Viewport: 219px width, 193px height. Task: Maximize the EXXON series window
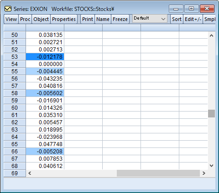(192, 9)
